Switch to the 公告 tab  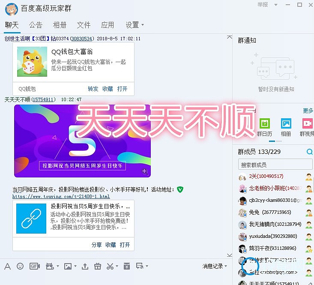pyautogui.click(x=36, y=25)
